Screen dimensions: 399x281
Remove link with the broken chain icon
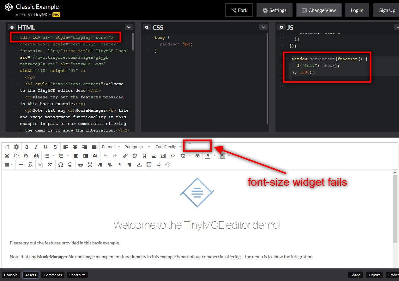[135, 156]
